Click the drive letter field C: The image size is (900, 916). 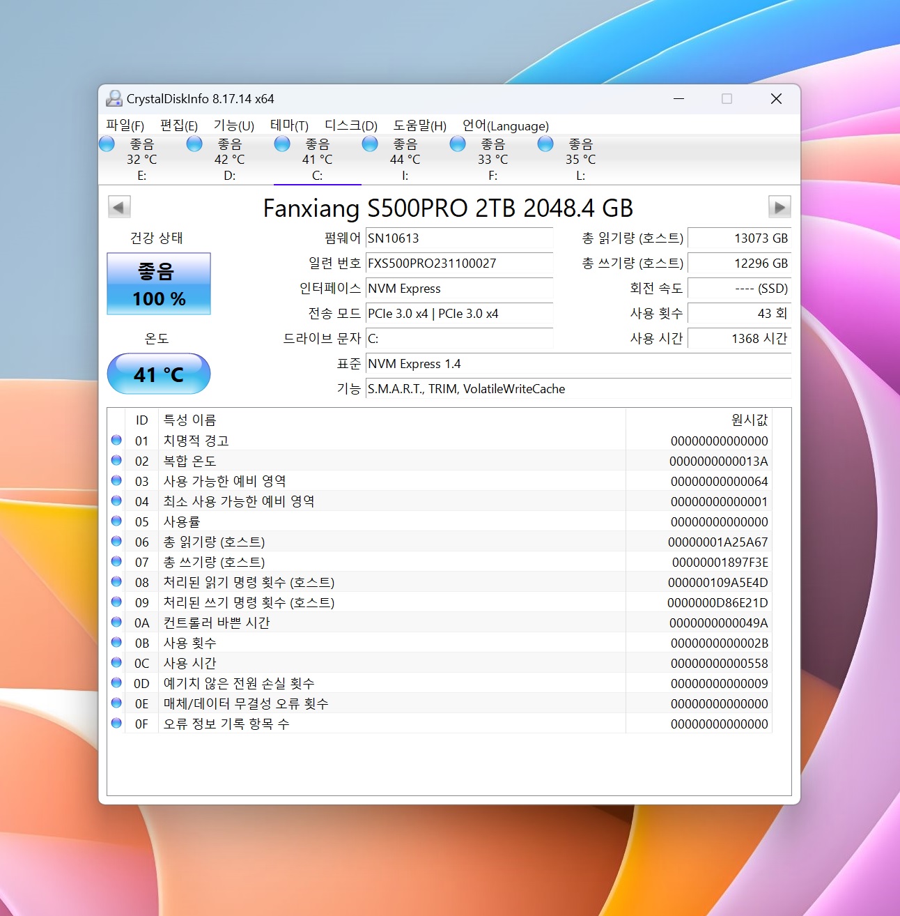pos(459,339)
